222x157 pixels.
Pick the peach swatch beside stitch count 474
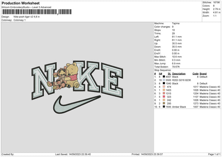pos(164,87)
